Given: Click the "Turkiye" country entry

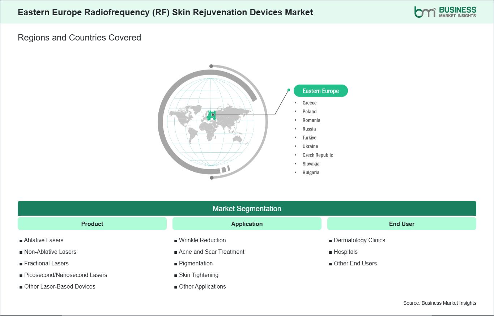Looking at the screenshot, I should [310, 137].
